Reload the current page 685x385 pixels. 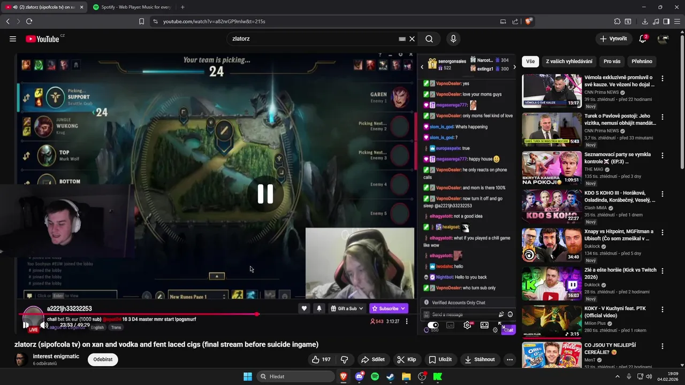pos(29,21)
